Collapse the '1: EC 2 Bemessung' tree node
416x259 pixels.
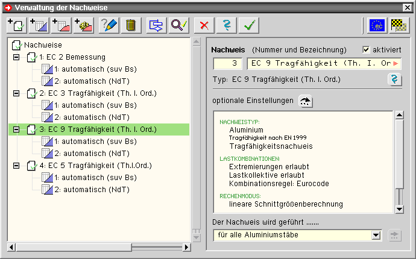[x=16, y=57]
